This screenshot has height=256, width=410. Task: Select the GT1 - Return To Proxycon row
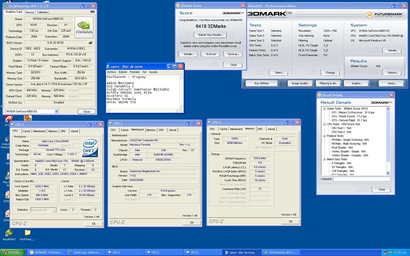353,112
